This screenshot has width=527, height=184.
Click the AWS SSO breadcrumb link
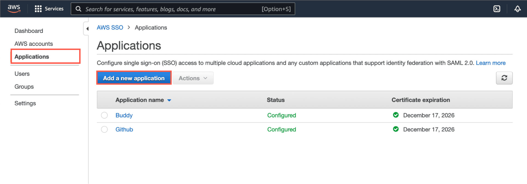(110, 27)
